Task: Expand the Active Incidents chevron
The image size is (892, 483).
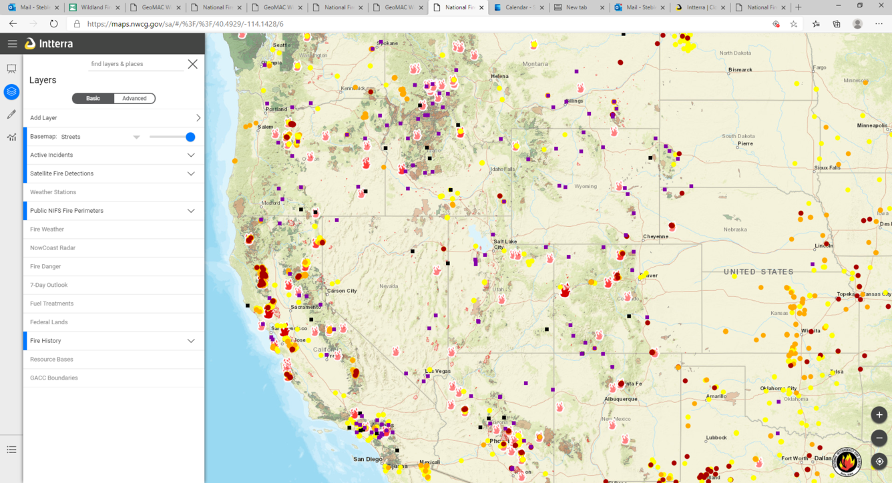Action: (x=191, y=155)
